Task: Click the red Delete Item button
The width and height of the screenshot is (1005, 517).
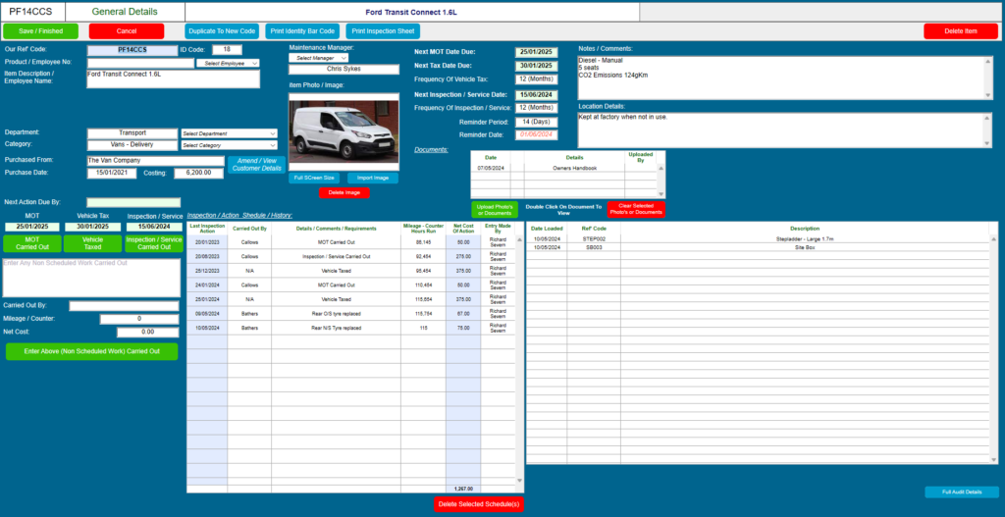Action: (x=961, y=30)
